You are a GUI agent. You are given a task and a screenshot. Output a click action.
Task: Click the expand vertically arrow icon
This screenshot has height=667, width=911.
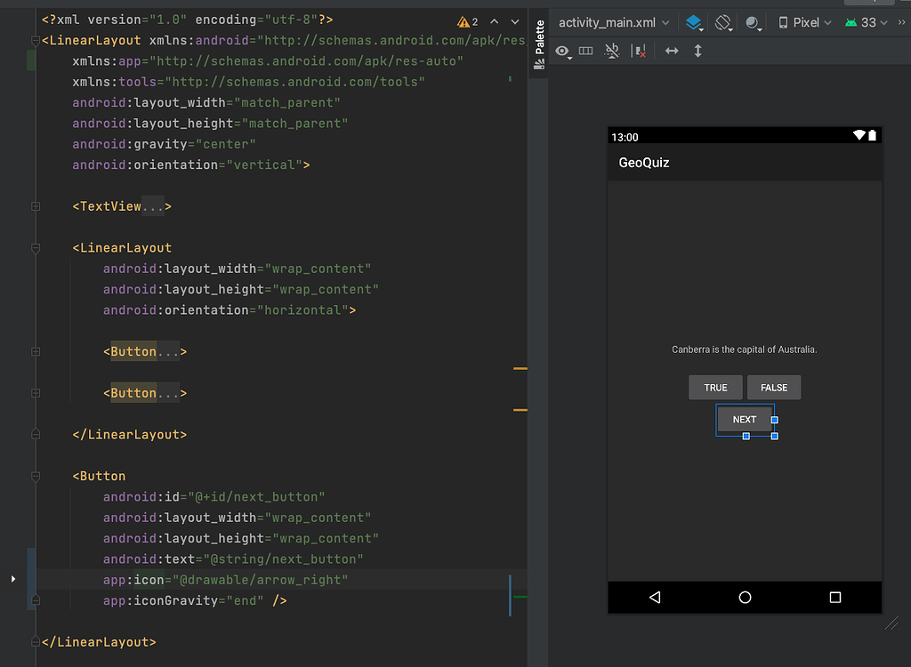(697, 52)
